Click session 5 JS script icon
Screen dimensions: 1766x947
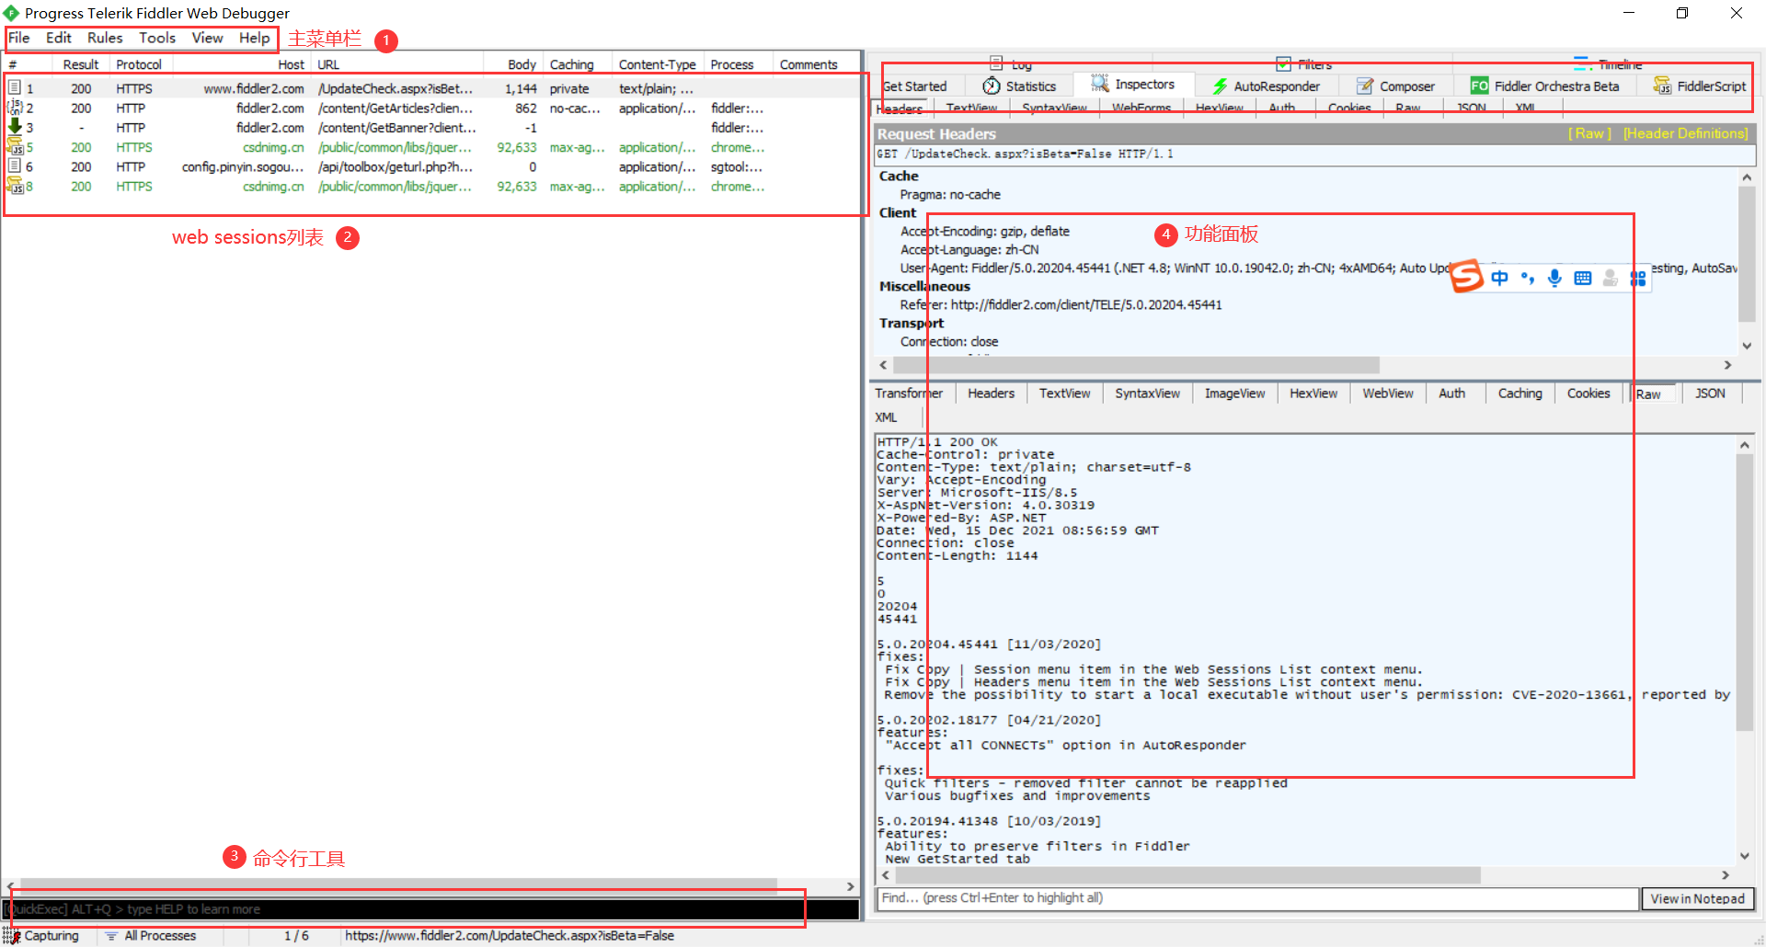click(x=15, y=146)
